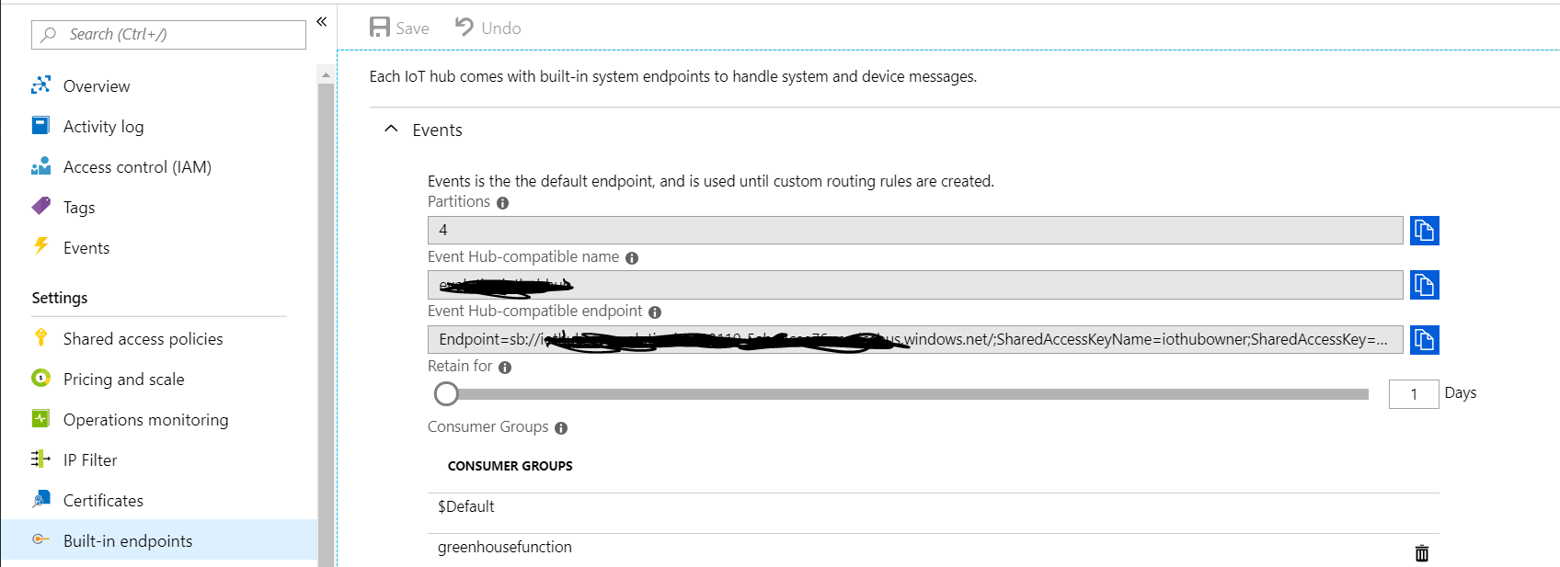Click the Retain for slider handle
This screenshot has height=567, width=1560.
pyautogui.click(x=446, y=393)
